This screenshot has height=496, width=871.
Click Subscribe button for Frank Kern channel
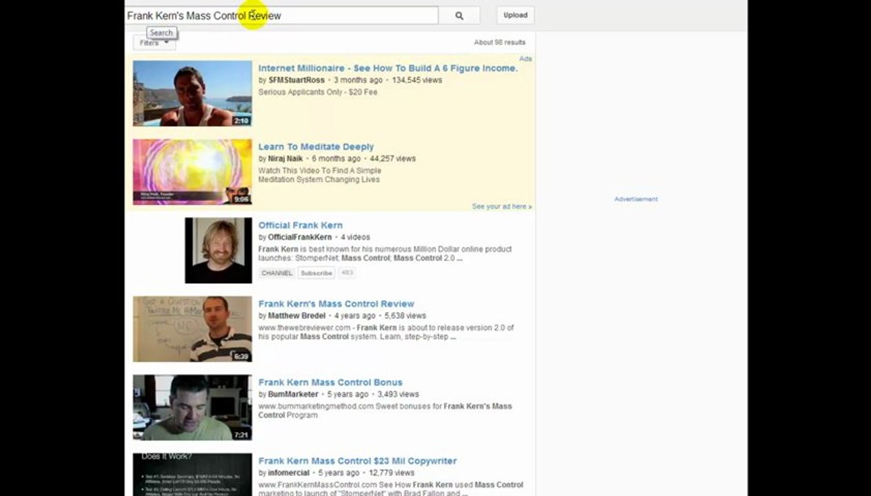coord(317,273)
